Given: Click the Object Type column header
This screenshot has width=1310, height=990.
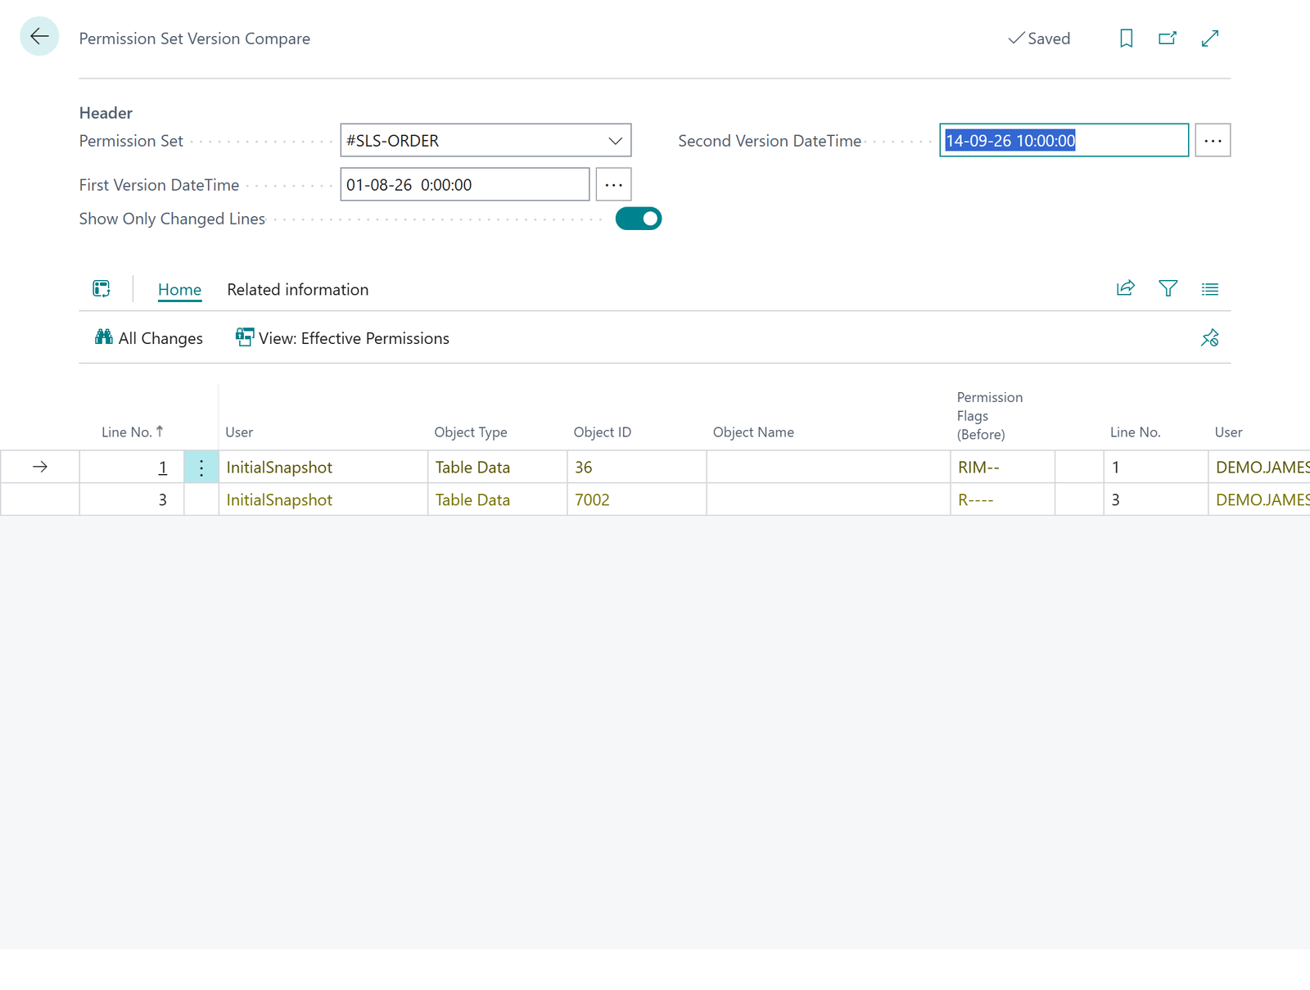Looking at the screenshot, I should point(471,432).
